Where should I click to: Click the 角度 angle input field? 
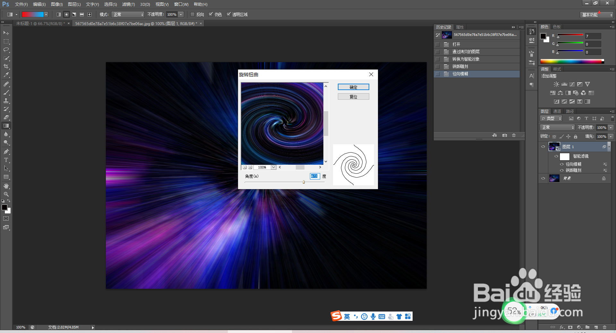[315, 176]
